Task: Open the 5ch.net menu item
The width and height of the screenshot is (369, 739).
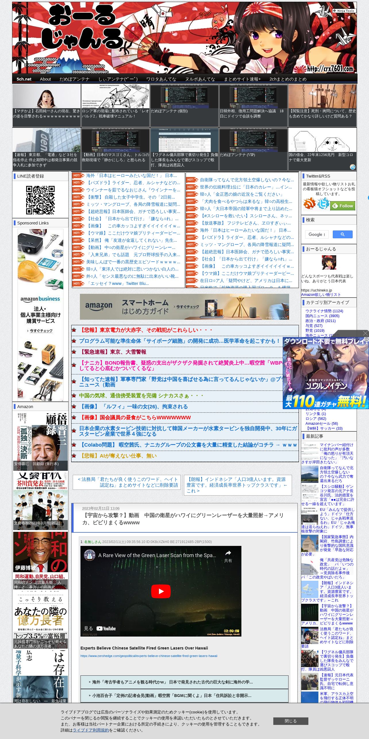Action: pos(24,79)
